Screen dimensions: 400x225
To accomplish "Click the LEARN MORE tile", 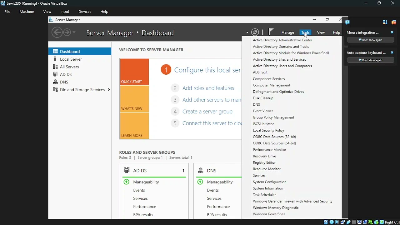I will click(x=134, y=126).
